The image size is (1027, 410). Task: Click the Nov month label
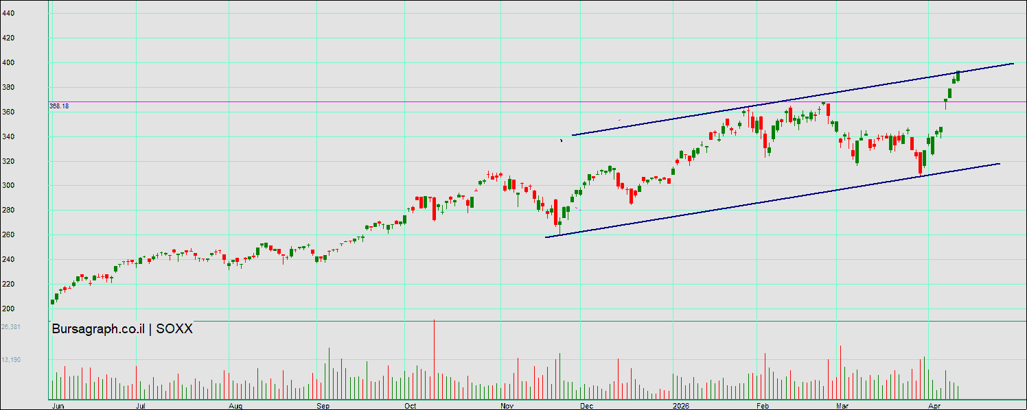tap(507, 405)
